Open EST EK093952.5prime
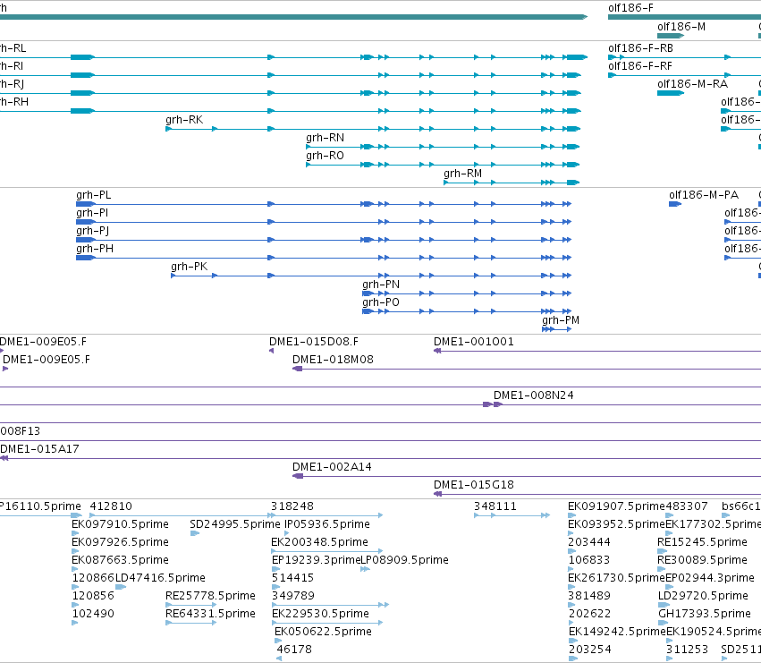Screen dimensions: 761x663 [x=616, y=524]
